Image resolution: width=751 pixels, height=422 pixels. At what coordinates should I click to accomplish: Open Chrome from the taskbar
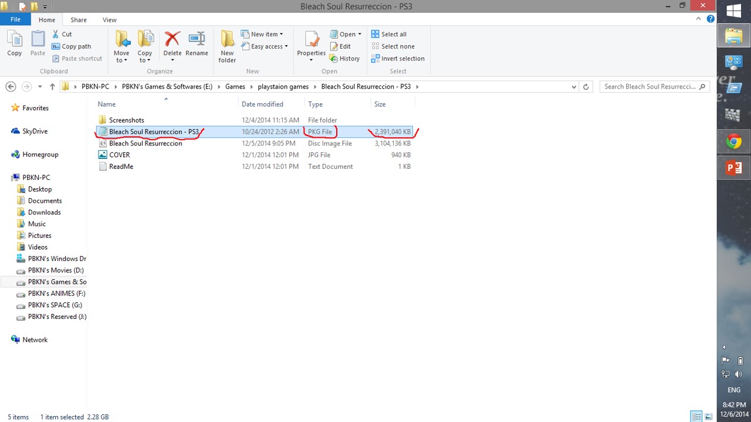pyautogui.click(x=733, y=141)
